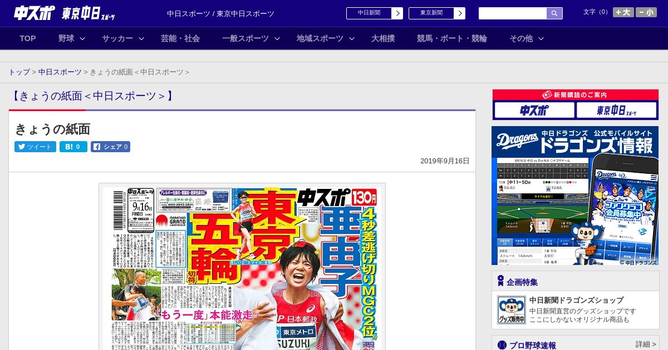The height and width of the screenshot is (350, 668).
Task: Open 競馬・ボート・競輪 section
Action: (x=452, y=38)
